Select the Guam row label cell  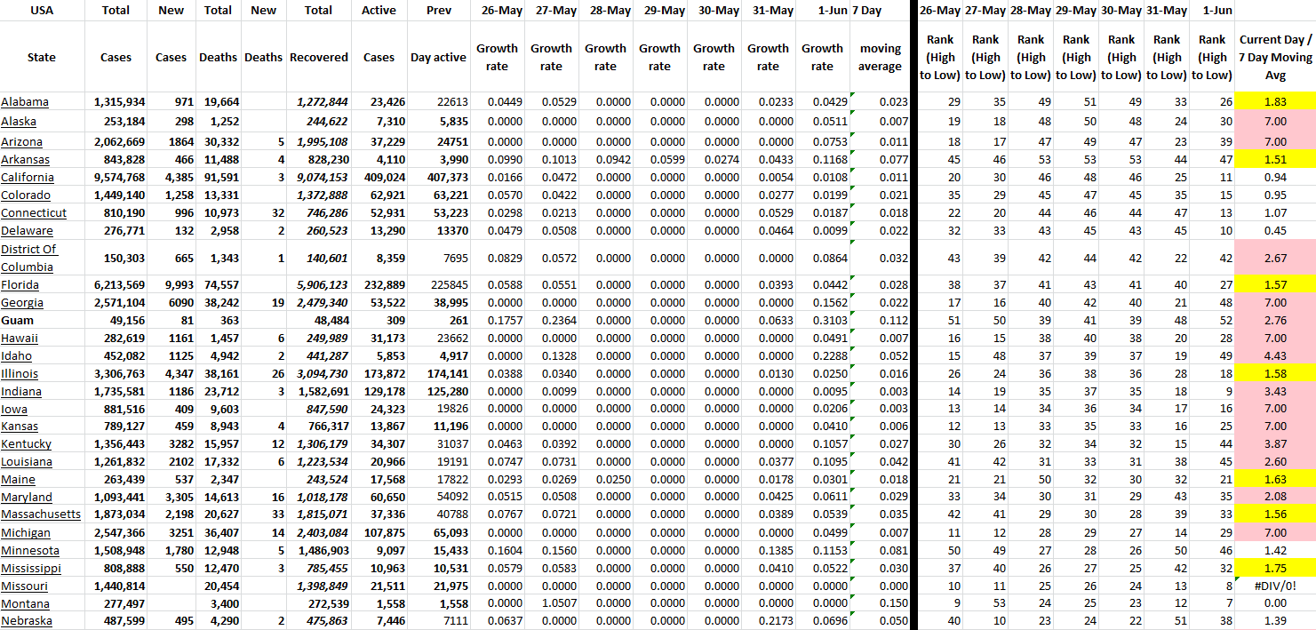17,321
